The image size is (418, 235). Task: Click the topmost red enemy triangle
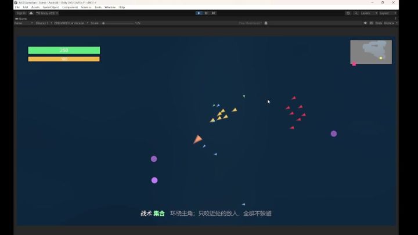click(x=294, y=98)
